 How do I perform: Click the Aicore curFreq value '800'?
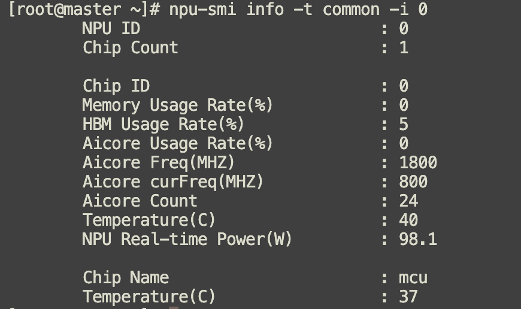coord(413,181)
